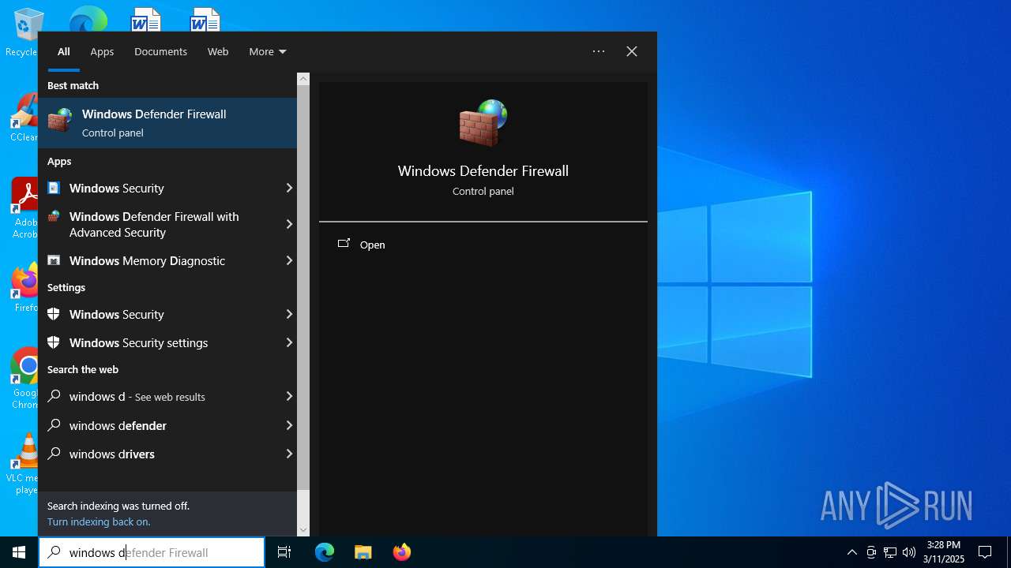
Task: Click the taskbar search input field
Action: point(152,552)
